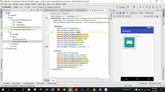Open the Nexus 4 device dropdown
The image size is (165, 92).
click(x=134, y=13)
